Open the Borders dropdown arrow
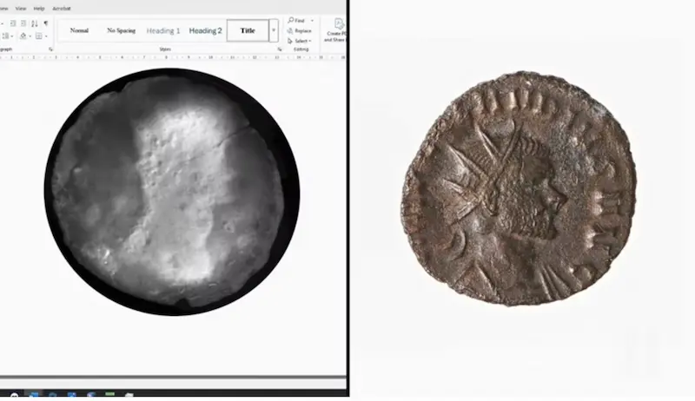Image resolution: width=695 pixels, height=401 pixels. click(46, 36)
